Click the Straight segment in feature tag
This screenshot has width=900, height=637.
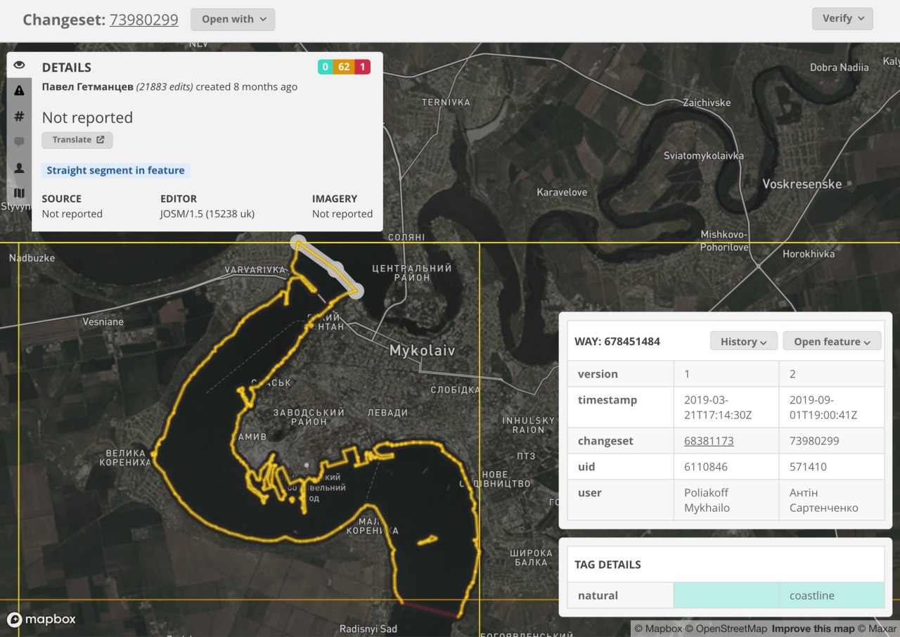(116, 170)
